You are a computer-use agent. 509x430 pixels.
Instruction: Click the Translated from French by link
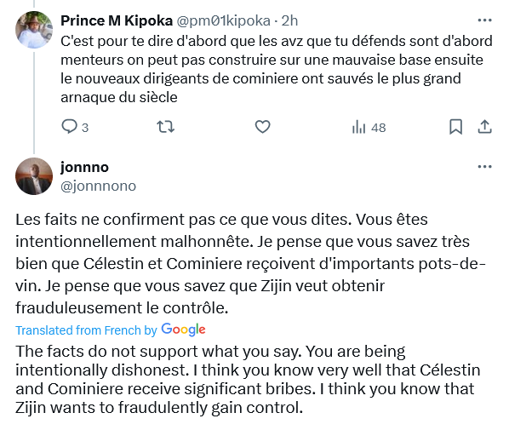pos(86,330)
